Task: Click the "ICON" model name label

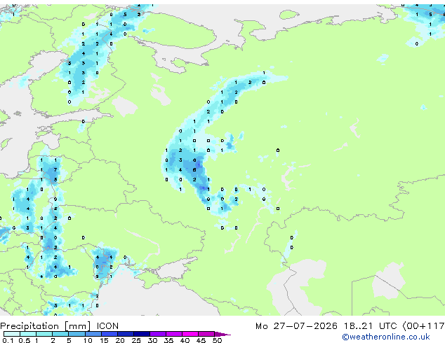Action: coord(107,326)
